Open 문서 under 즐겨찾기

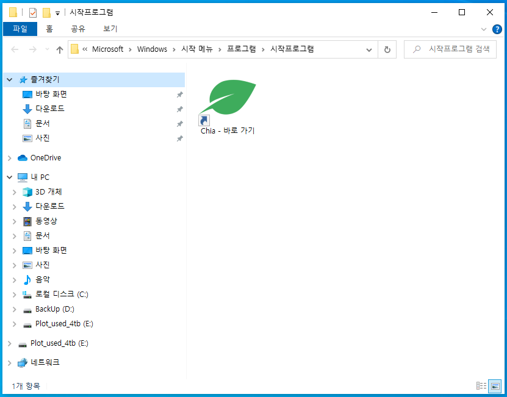pyautogui.click(x=42, y=124)
